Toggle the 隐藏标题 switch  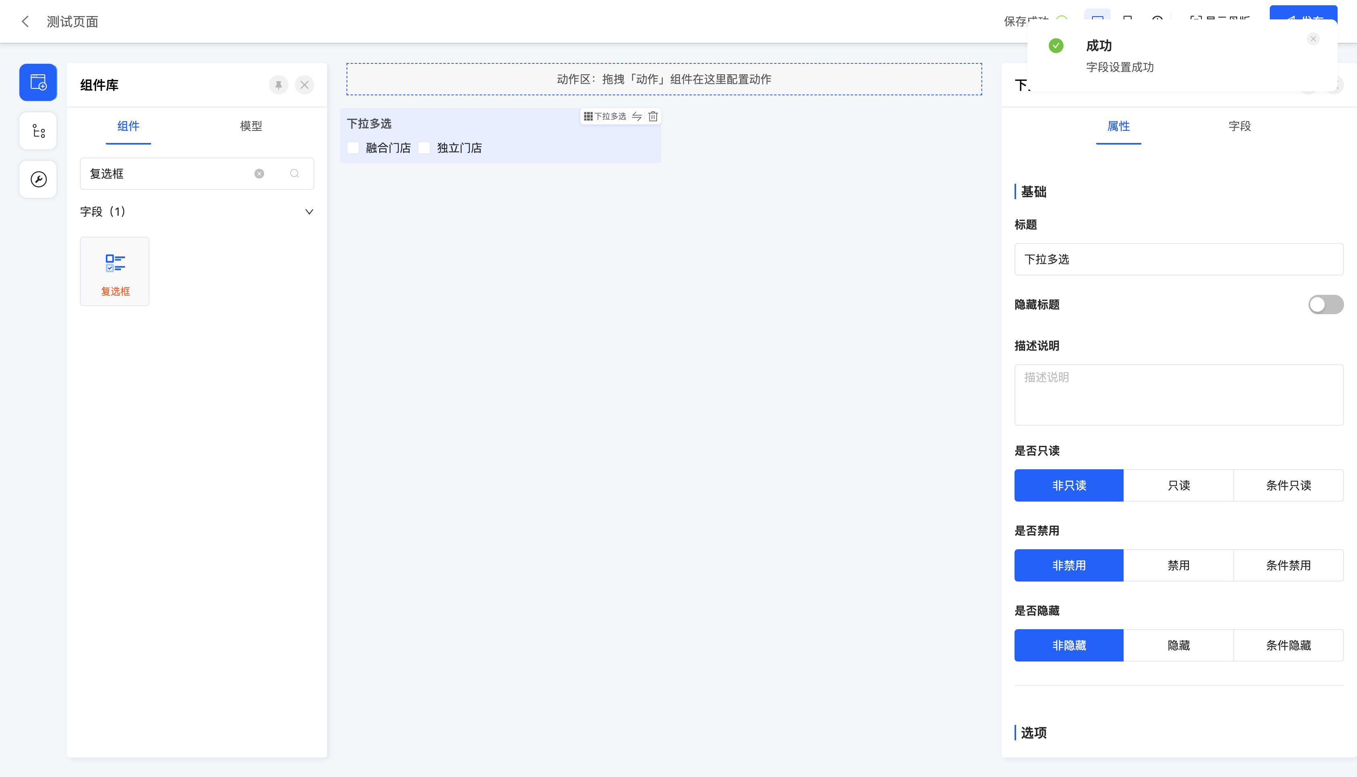(x=1325, y=305)
